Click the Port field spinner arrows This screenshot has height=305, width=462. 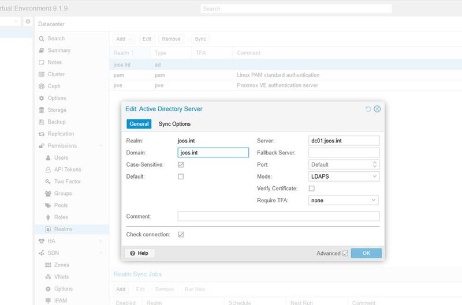point(374,165)
